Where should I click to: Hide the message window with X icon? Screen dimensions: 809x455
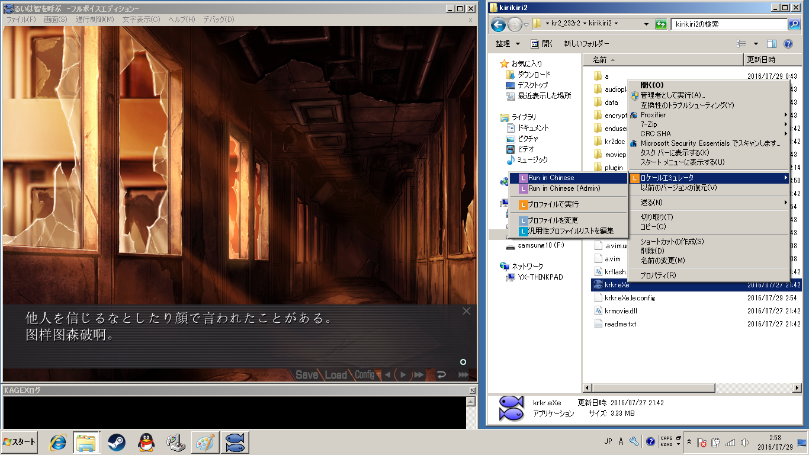pyautogui.click(x=467, y=311)
